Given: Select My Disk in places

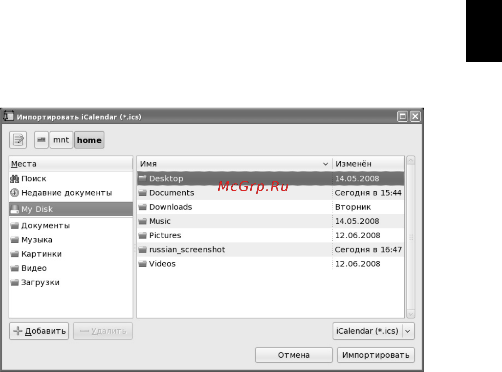Looking at the screenshot, I should click(71, 209).
